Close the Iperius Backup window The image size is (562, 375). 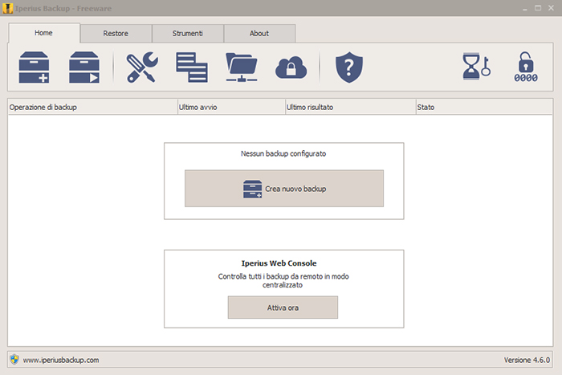click(x=552, y=8)
